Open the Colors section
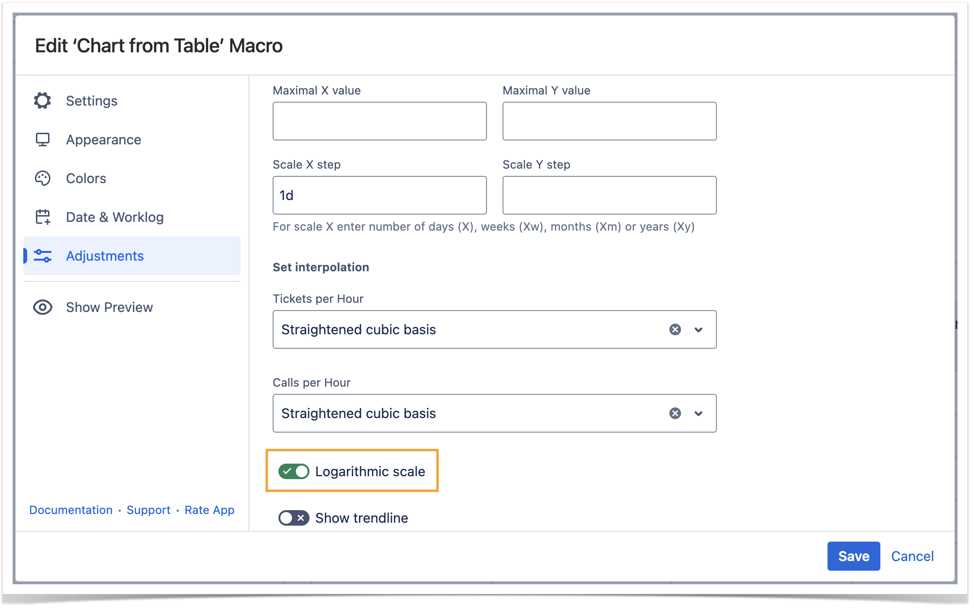The height and width of the screenshot is (608, 974). coord(86,178)
